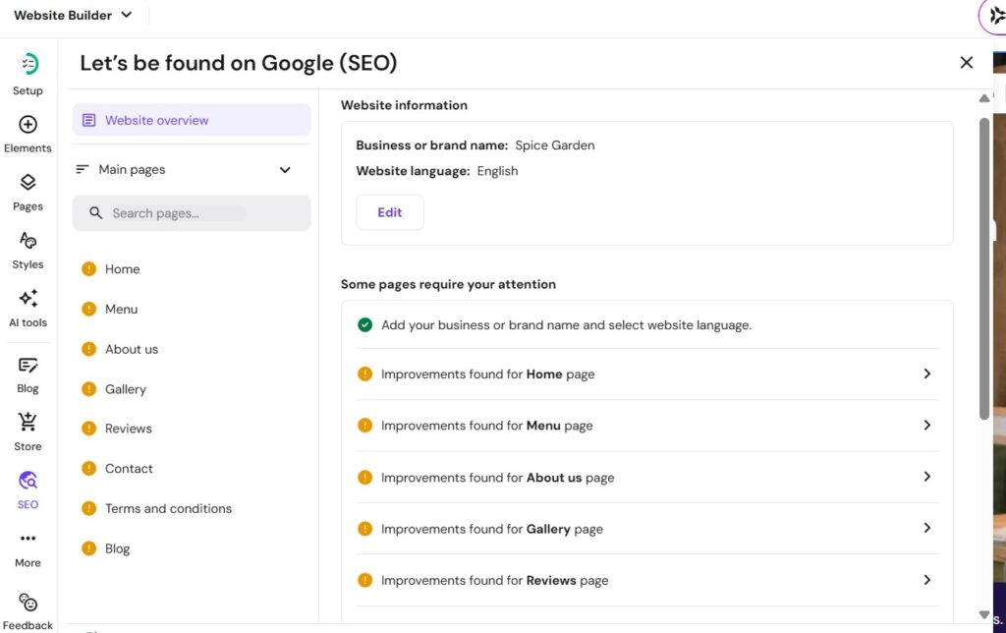The image size is (1006, 633).
Task: Open the Blog section
Action: [x=27, y=371]
